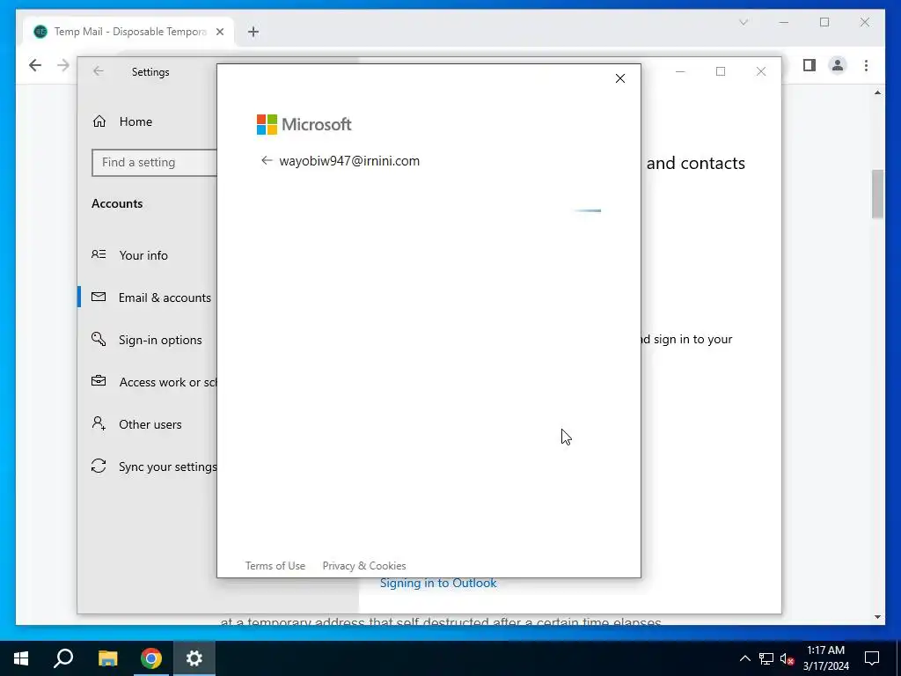Focus the Find a setting search box
901x676 pixels.
tap(154, 162)
